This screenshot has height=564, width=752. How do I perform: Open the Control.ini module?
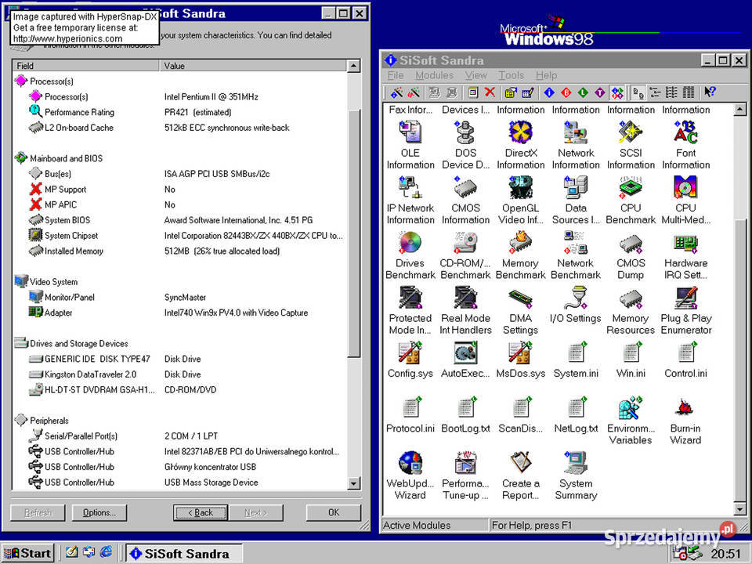pos(686,360)
